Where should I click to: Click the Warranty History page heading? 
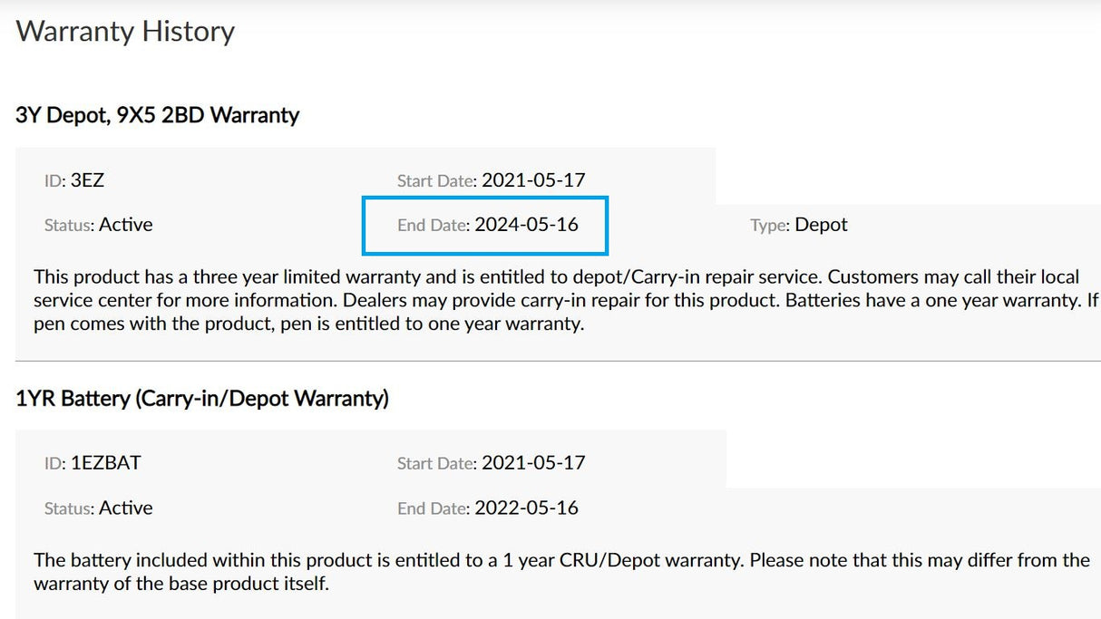125,32
